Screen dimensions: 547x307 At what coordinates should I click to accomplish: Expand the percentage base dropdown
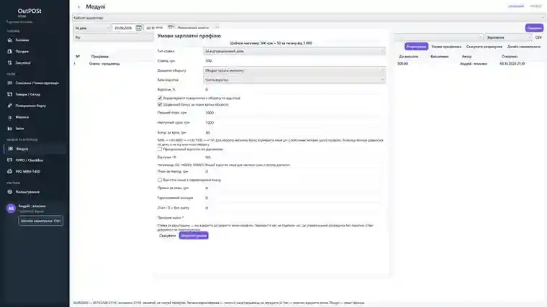294,80
